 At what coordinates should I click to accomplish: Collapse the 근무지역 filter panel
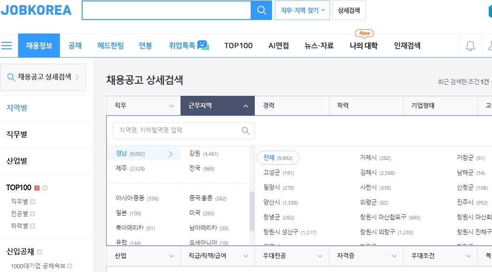(x=217, y=106)
